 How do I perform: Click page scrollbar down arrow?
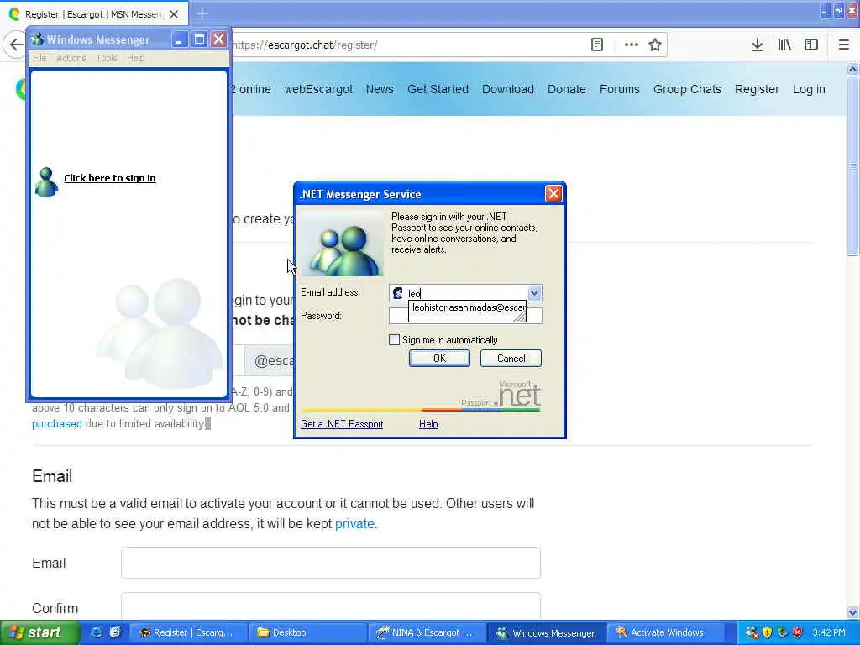coord(852,612)
